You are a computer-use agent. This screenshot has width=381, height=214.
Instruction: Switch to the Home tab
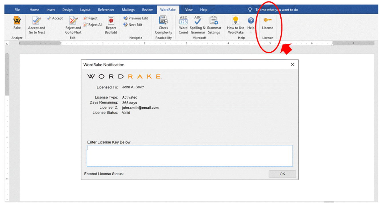tap(34, 10)
